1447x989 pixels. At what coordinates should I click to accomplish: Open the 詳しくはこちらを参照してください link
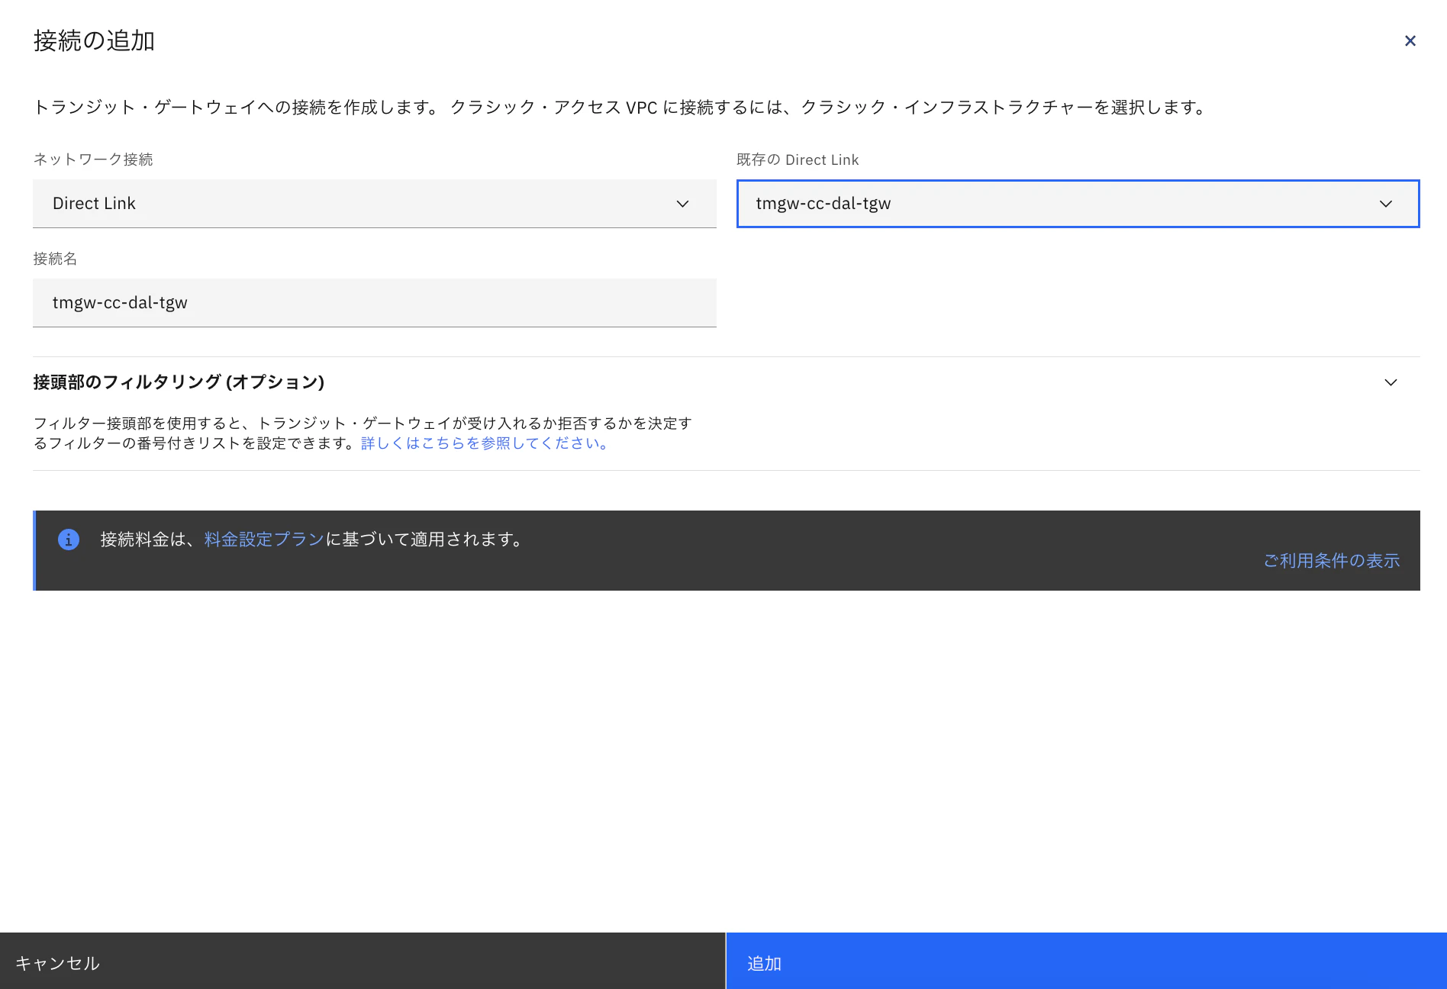pyautogui.click(x=485, y=443)
